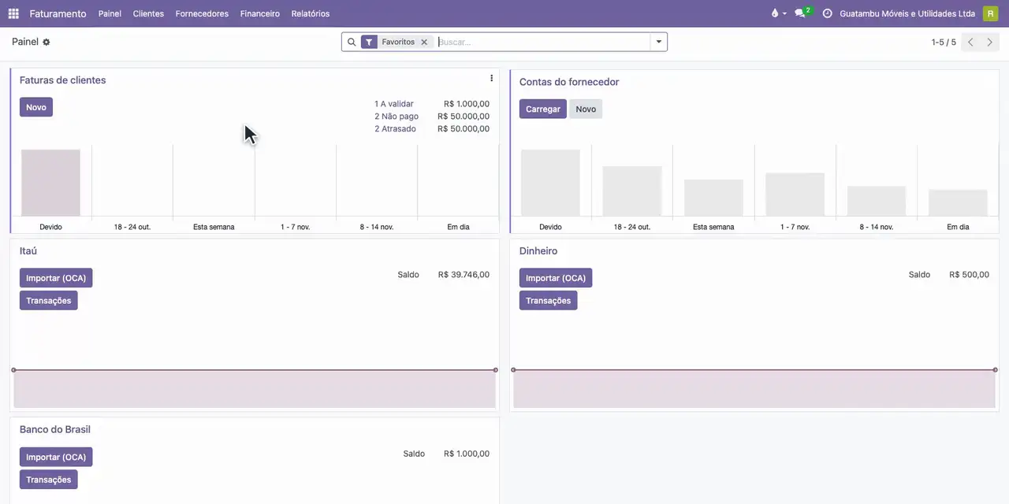
Task: Open the Banco do Brasil journal title
Action: (55, 430)
